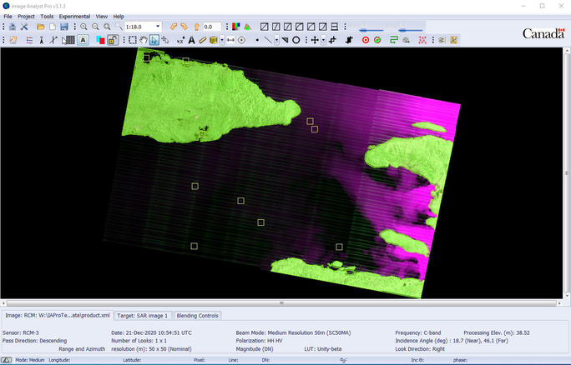Click the rotation angle 0.0 field
Image resolution: width=571 pixels, height=365 pixels.
(x=211, y=27)
